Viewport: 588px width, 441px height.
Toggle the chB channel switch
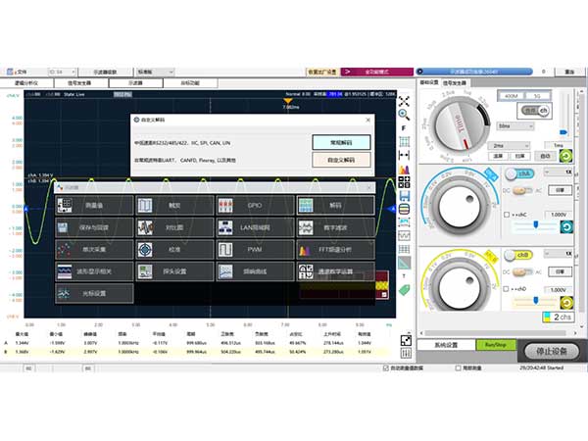[x=518, y=255]
